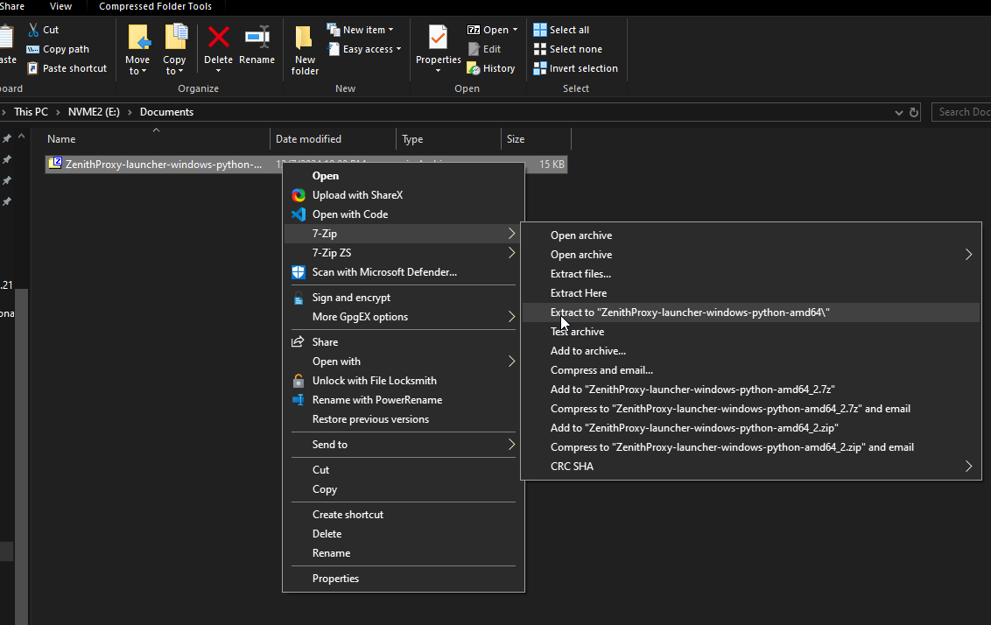Click Scan with Microsoft Defender
Screen dimensions: 991x625
[x=384, y=272]
